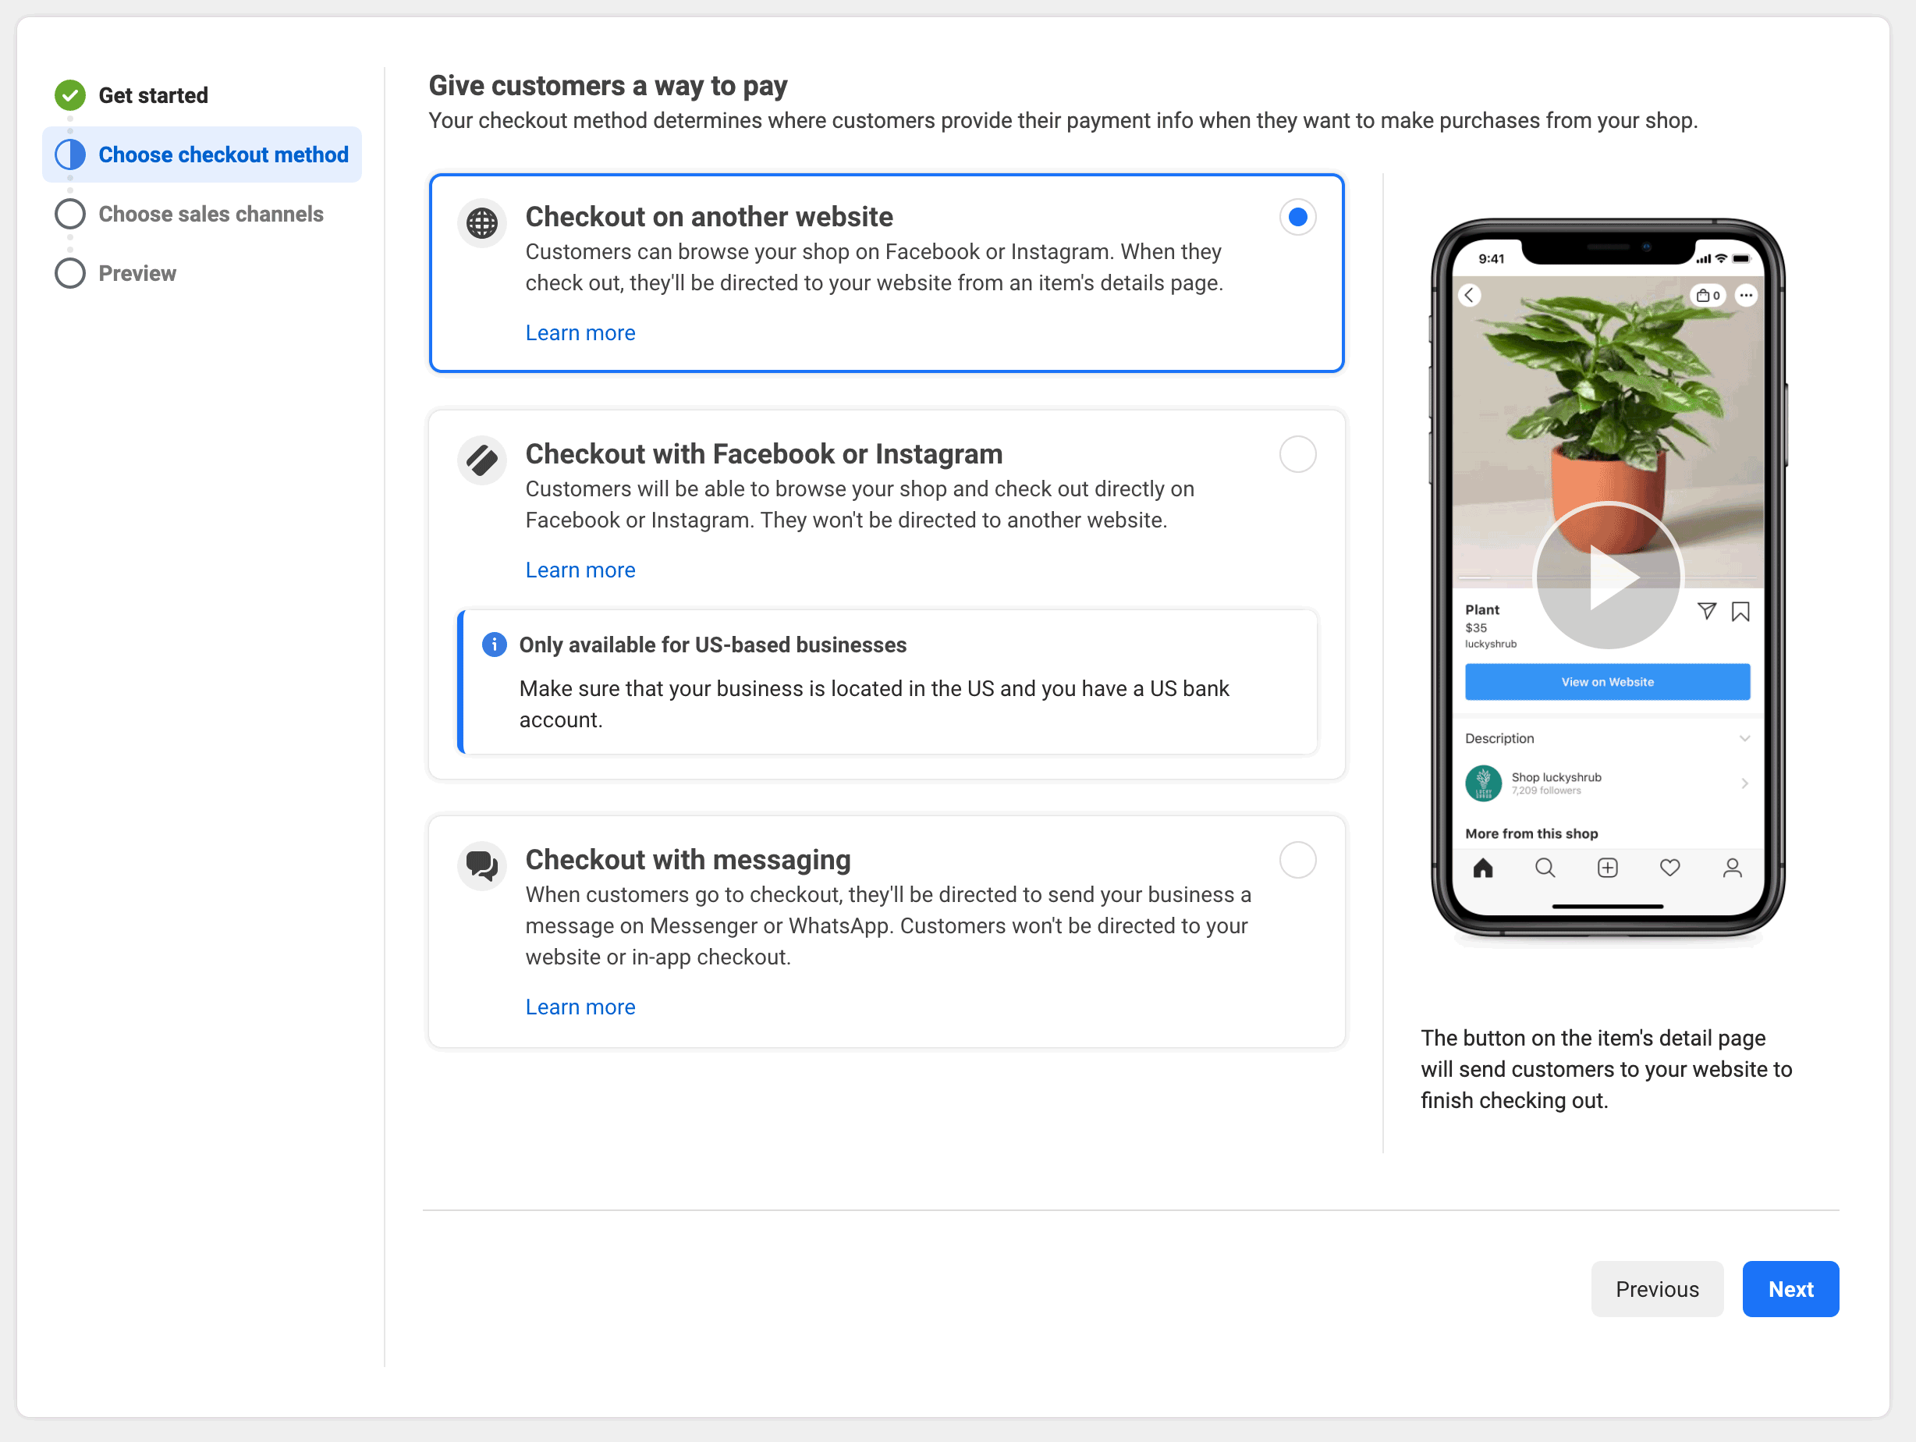Click the Choose sales channels step
This screenshot has height=1442, width=1916.
(x=211, y=214)
